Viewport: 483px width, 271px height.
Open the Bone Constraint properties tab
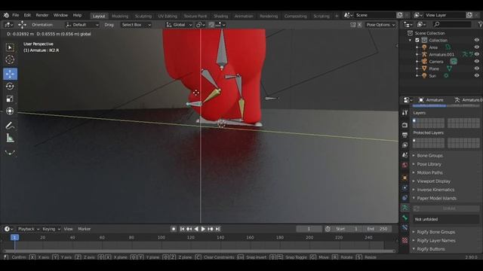[x=405, y=227]
